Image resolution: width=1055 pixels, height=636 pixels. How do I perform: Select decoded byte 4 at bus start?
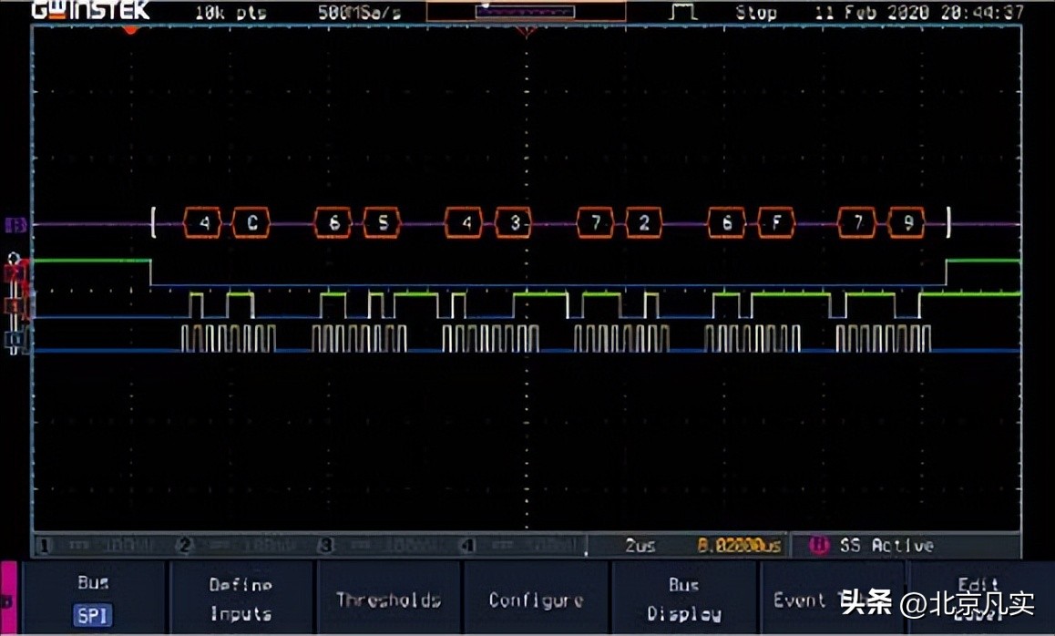point(203,223)
